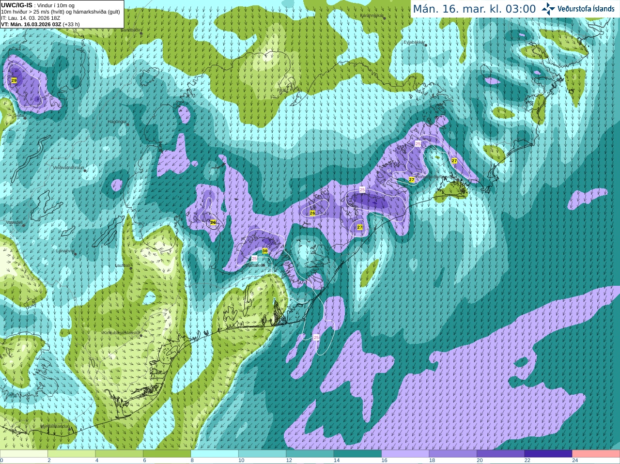Click the Veiðivatnahraun station label
Image resolution: width=620 pixels, height=464 pixels.
[x=68, y=168]
